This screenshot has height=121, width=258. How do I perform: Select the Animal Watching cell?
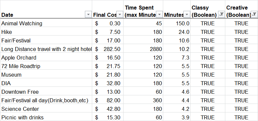(x=46, y=23)
